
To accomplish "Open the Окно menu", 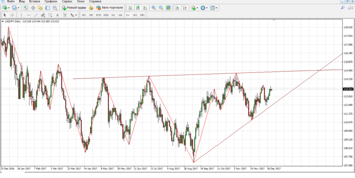I will [x=81, y=1].
